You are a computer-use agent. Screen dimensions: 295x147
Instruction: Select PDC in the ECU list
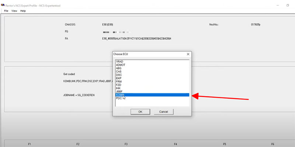[152, 98]
